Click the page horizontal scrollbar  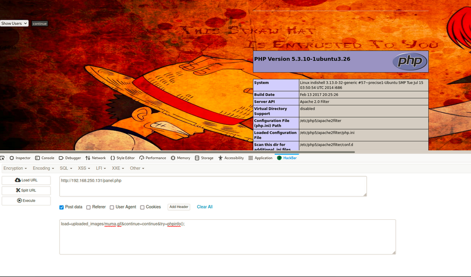177,152
